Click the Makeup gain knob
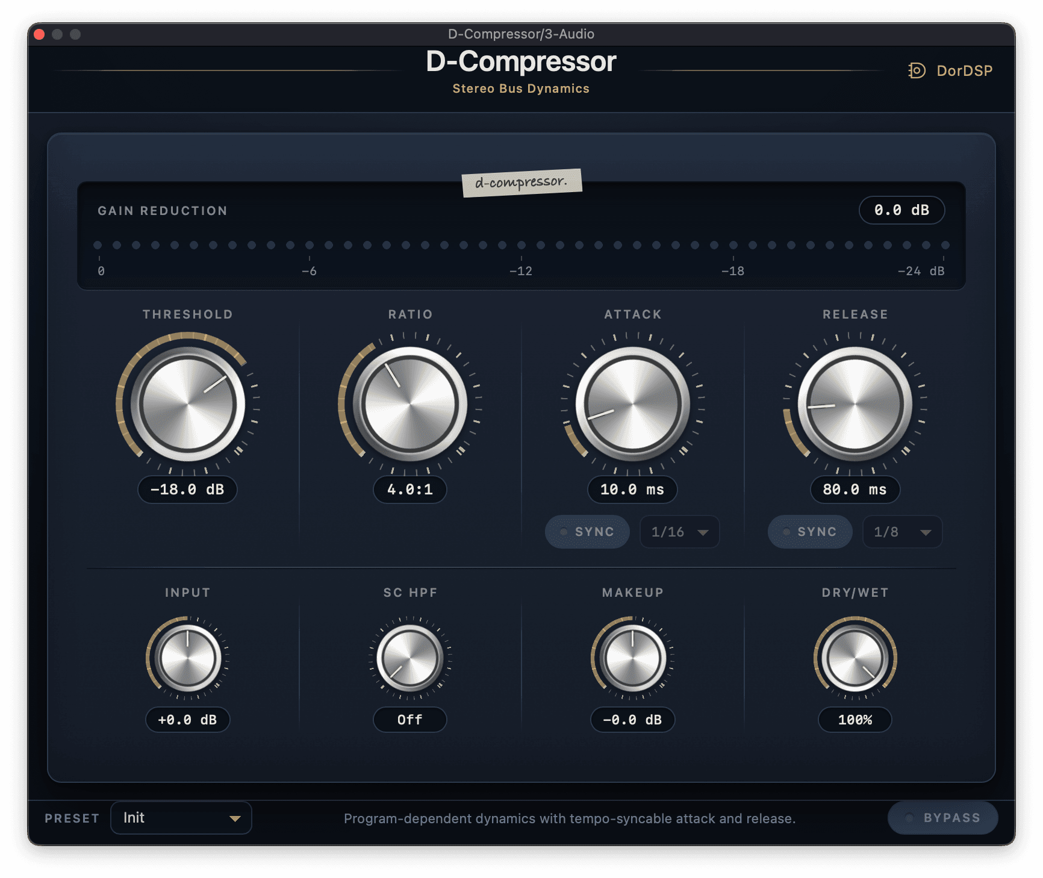The height and width of the screenshot is (878, 1043). (632, 658)
